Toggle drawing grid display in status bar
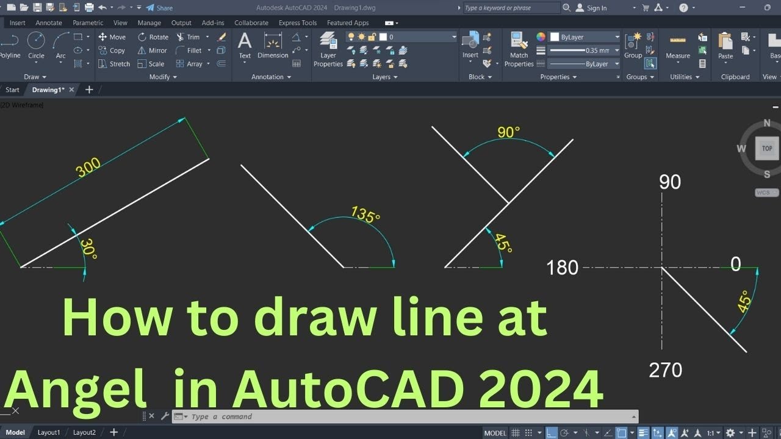The width and height of the screenshot is (781, 439). (x=516, y=433)
